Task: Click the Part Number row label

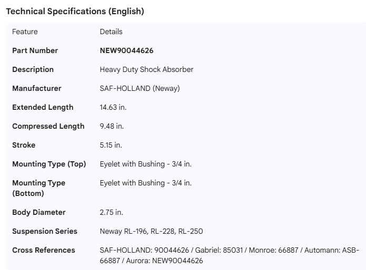Action: click(x=35, y=50)
